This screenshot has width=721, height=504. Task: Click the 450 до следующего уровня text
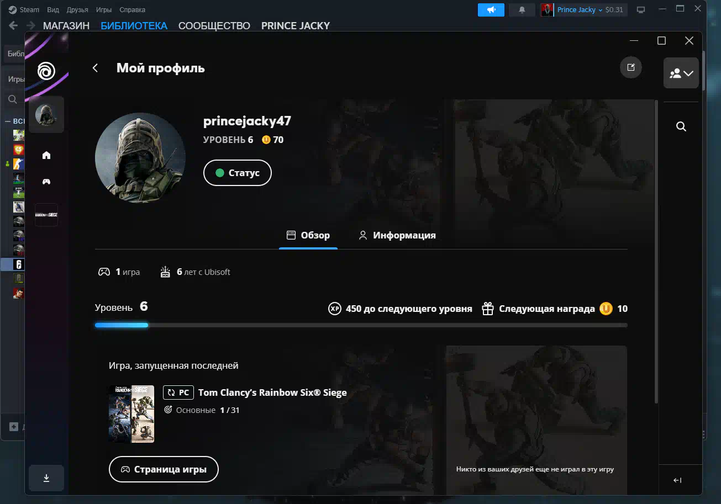(409, 309)
